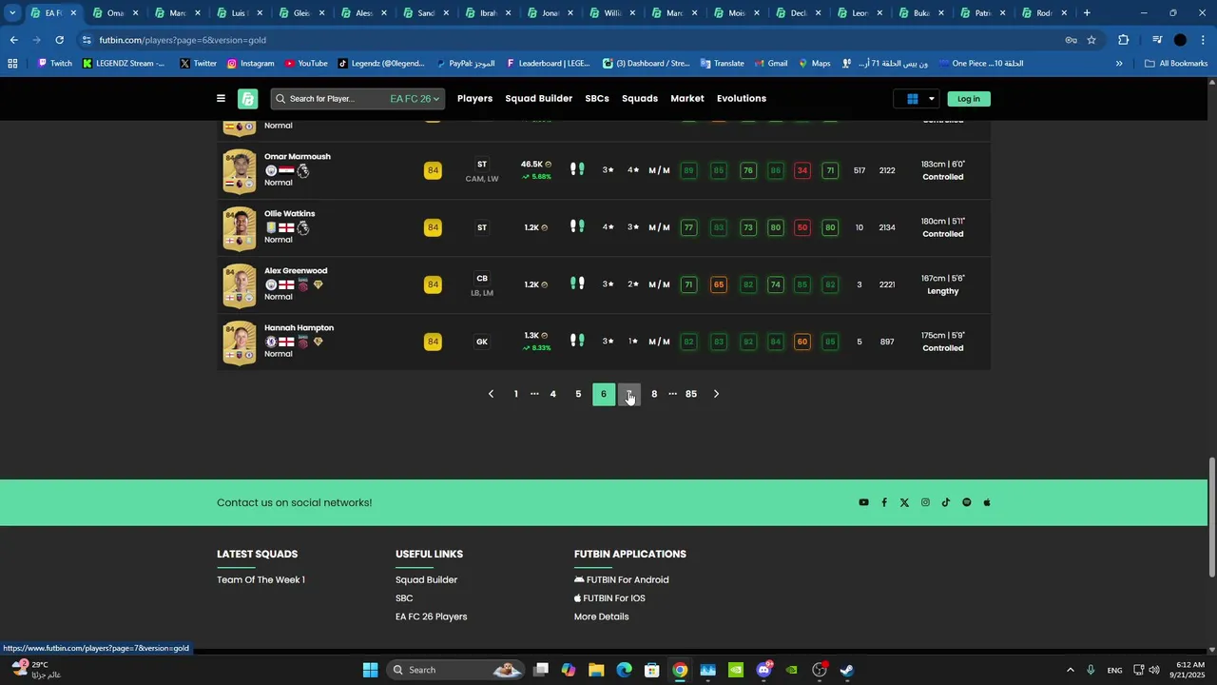Image resolution: width=1217 pixels, height=685 pixels.
Task: Go to page 5 of players
Action: (x=578, y=394)
